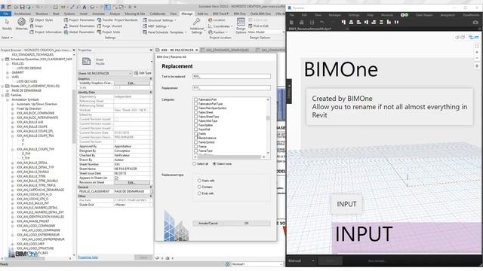Check the FabricSheet category

[196, 112]
